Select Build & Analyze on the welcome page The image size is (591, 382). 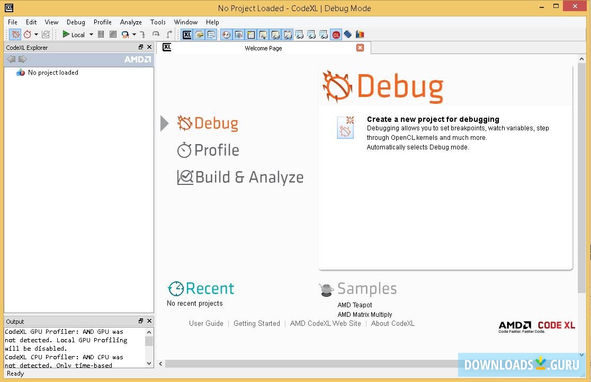coord(240,177)
